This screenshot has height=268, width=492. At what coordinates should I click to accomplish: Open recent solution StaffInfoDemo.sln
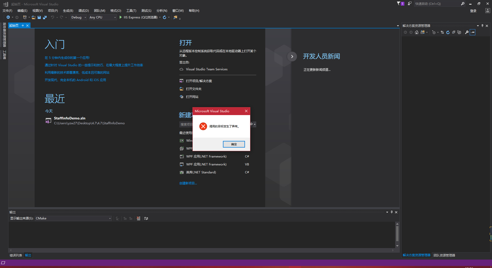[70, 118]
